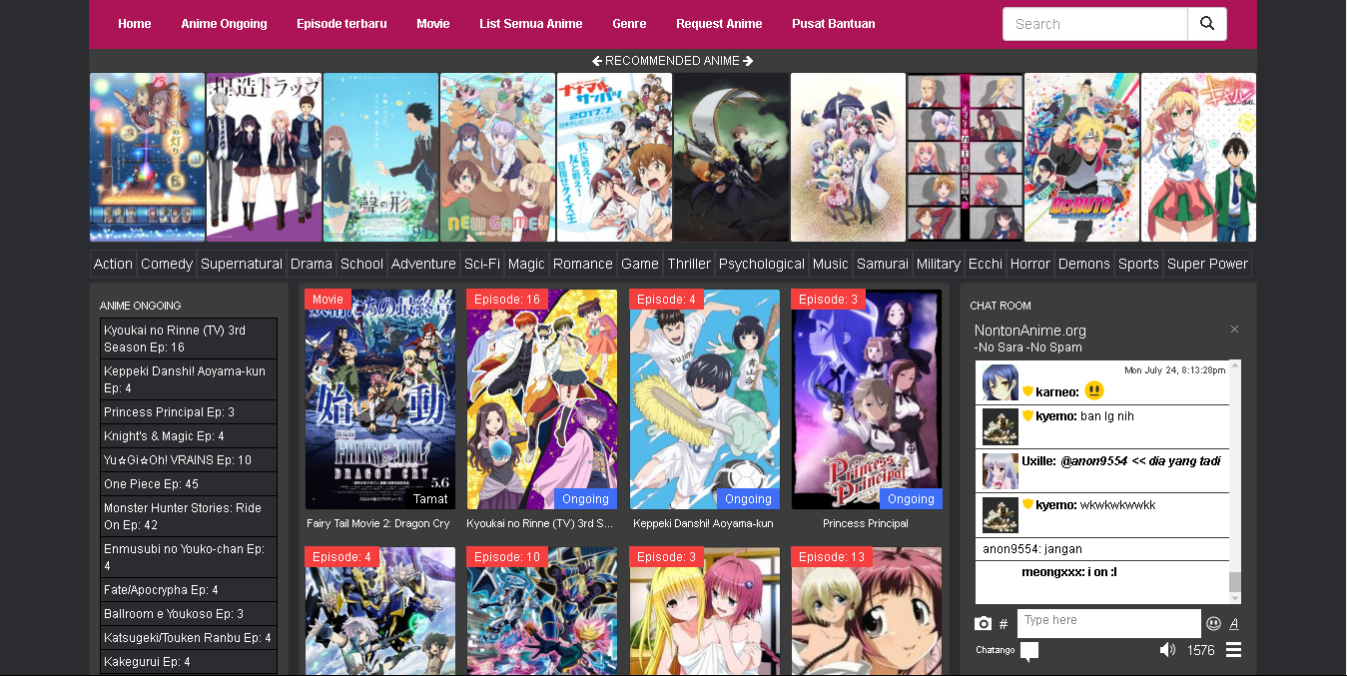
Task: Open the Princess Principal Episode 3 poster
Action: 867,399
